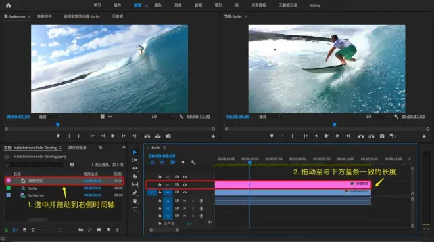Solo the first audio track
This screenshot has height=242, width=434.
pos(193,201)
